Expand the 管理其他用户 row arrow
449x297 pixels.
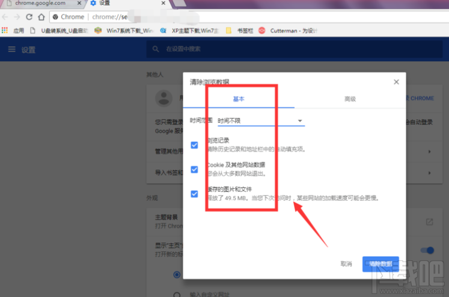click(429, 152)
